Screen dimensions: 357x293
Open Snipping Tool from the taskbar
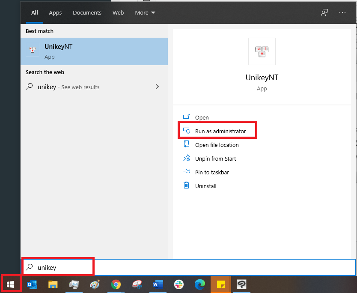tap(137, 284)
